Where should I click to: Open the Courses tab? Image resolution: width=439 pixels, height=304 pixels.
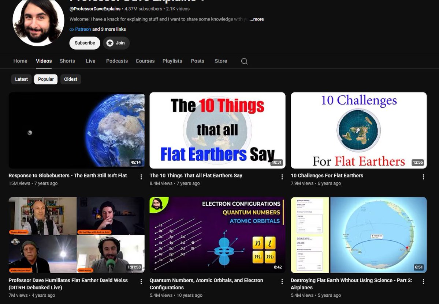coord(145,61)
